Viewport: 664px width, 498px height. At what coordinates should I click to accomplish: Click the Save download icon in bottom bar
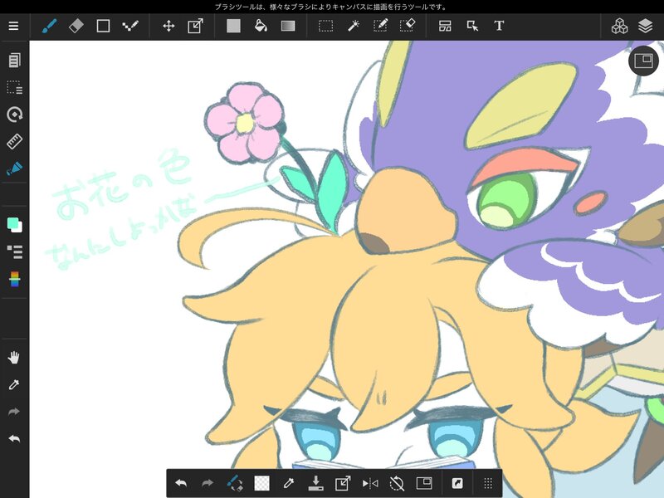pyautogui.click(x=315, y=483)
